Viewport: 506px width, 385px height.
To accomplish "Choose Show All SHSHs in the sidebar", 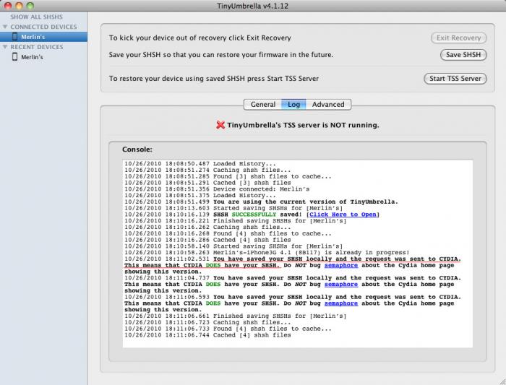I will [x=36, y=17].
